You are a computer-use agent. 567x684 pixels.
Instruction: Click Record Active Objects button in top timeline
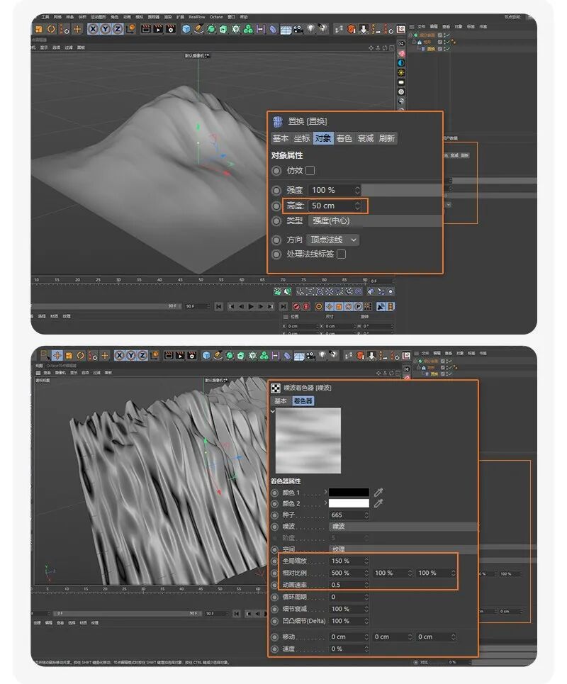click(296, 307)
